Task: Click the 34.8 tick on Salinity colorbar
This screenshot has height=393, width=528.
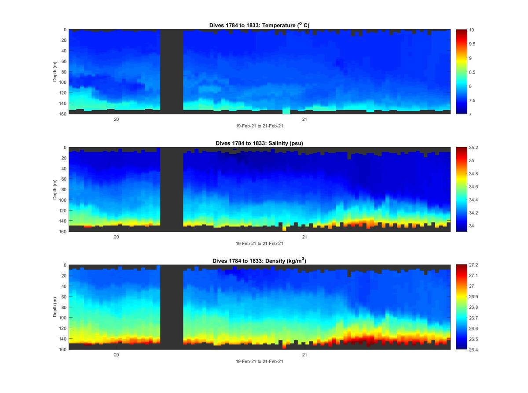Action: click(474, 174)
